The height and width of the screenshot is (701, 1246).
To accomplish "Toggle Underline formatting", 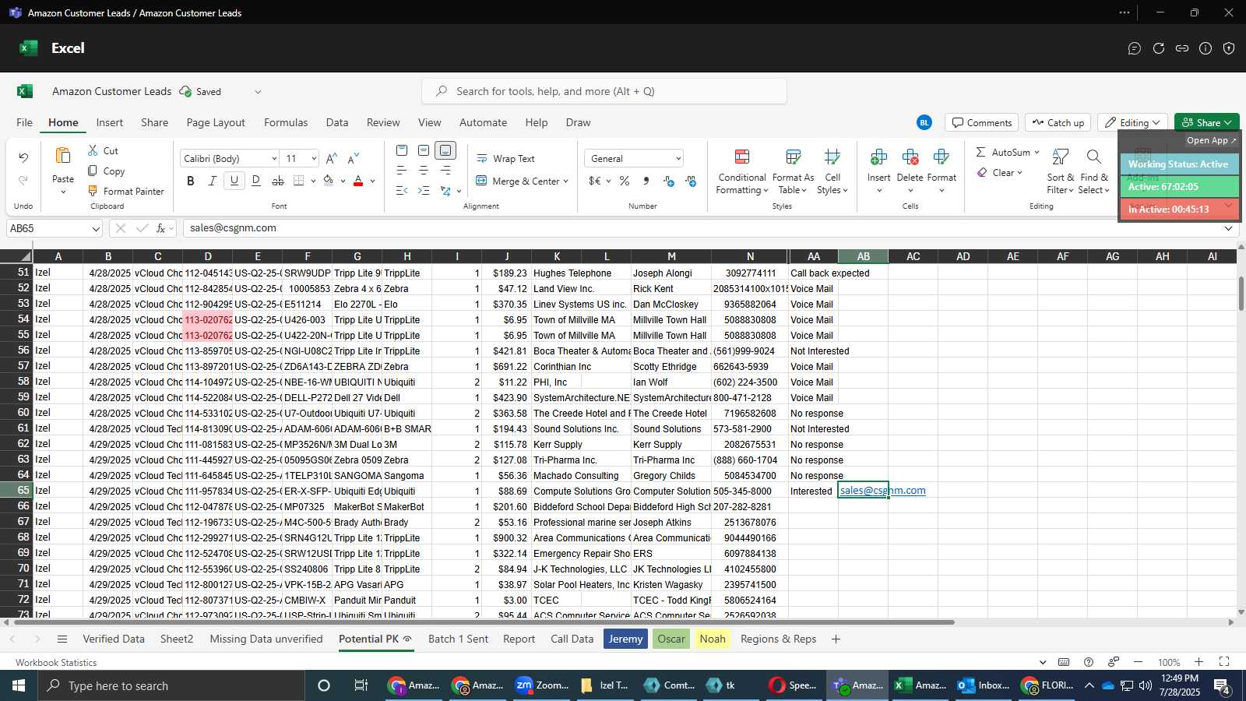I will point(234,181).
